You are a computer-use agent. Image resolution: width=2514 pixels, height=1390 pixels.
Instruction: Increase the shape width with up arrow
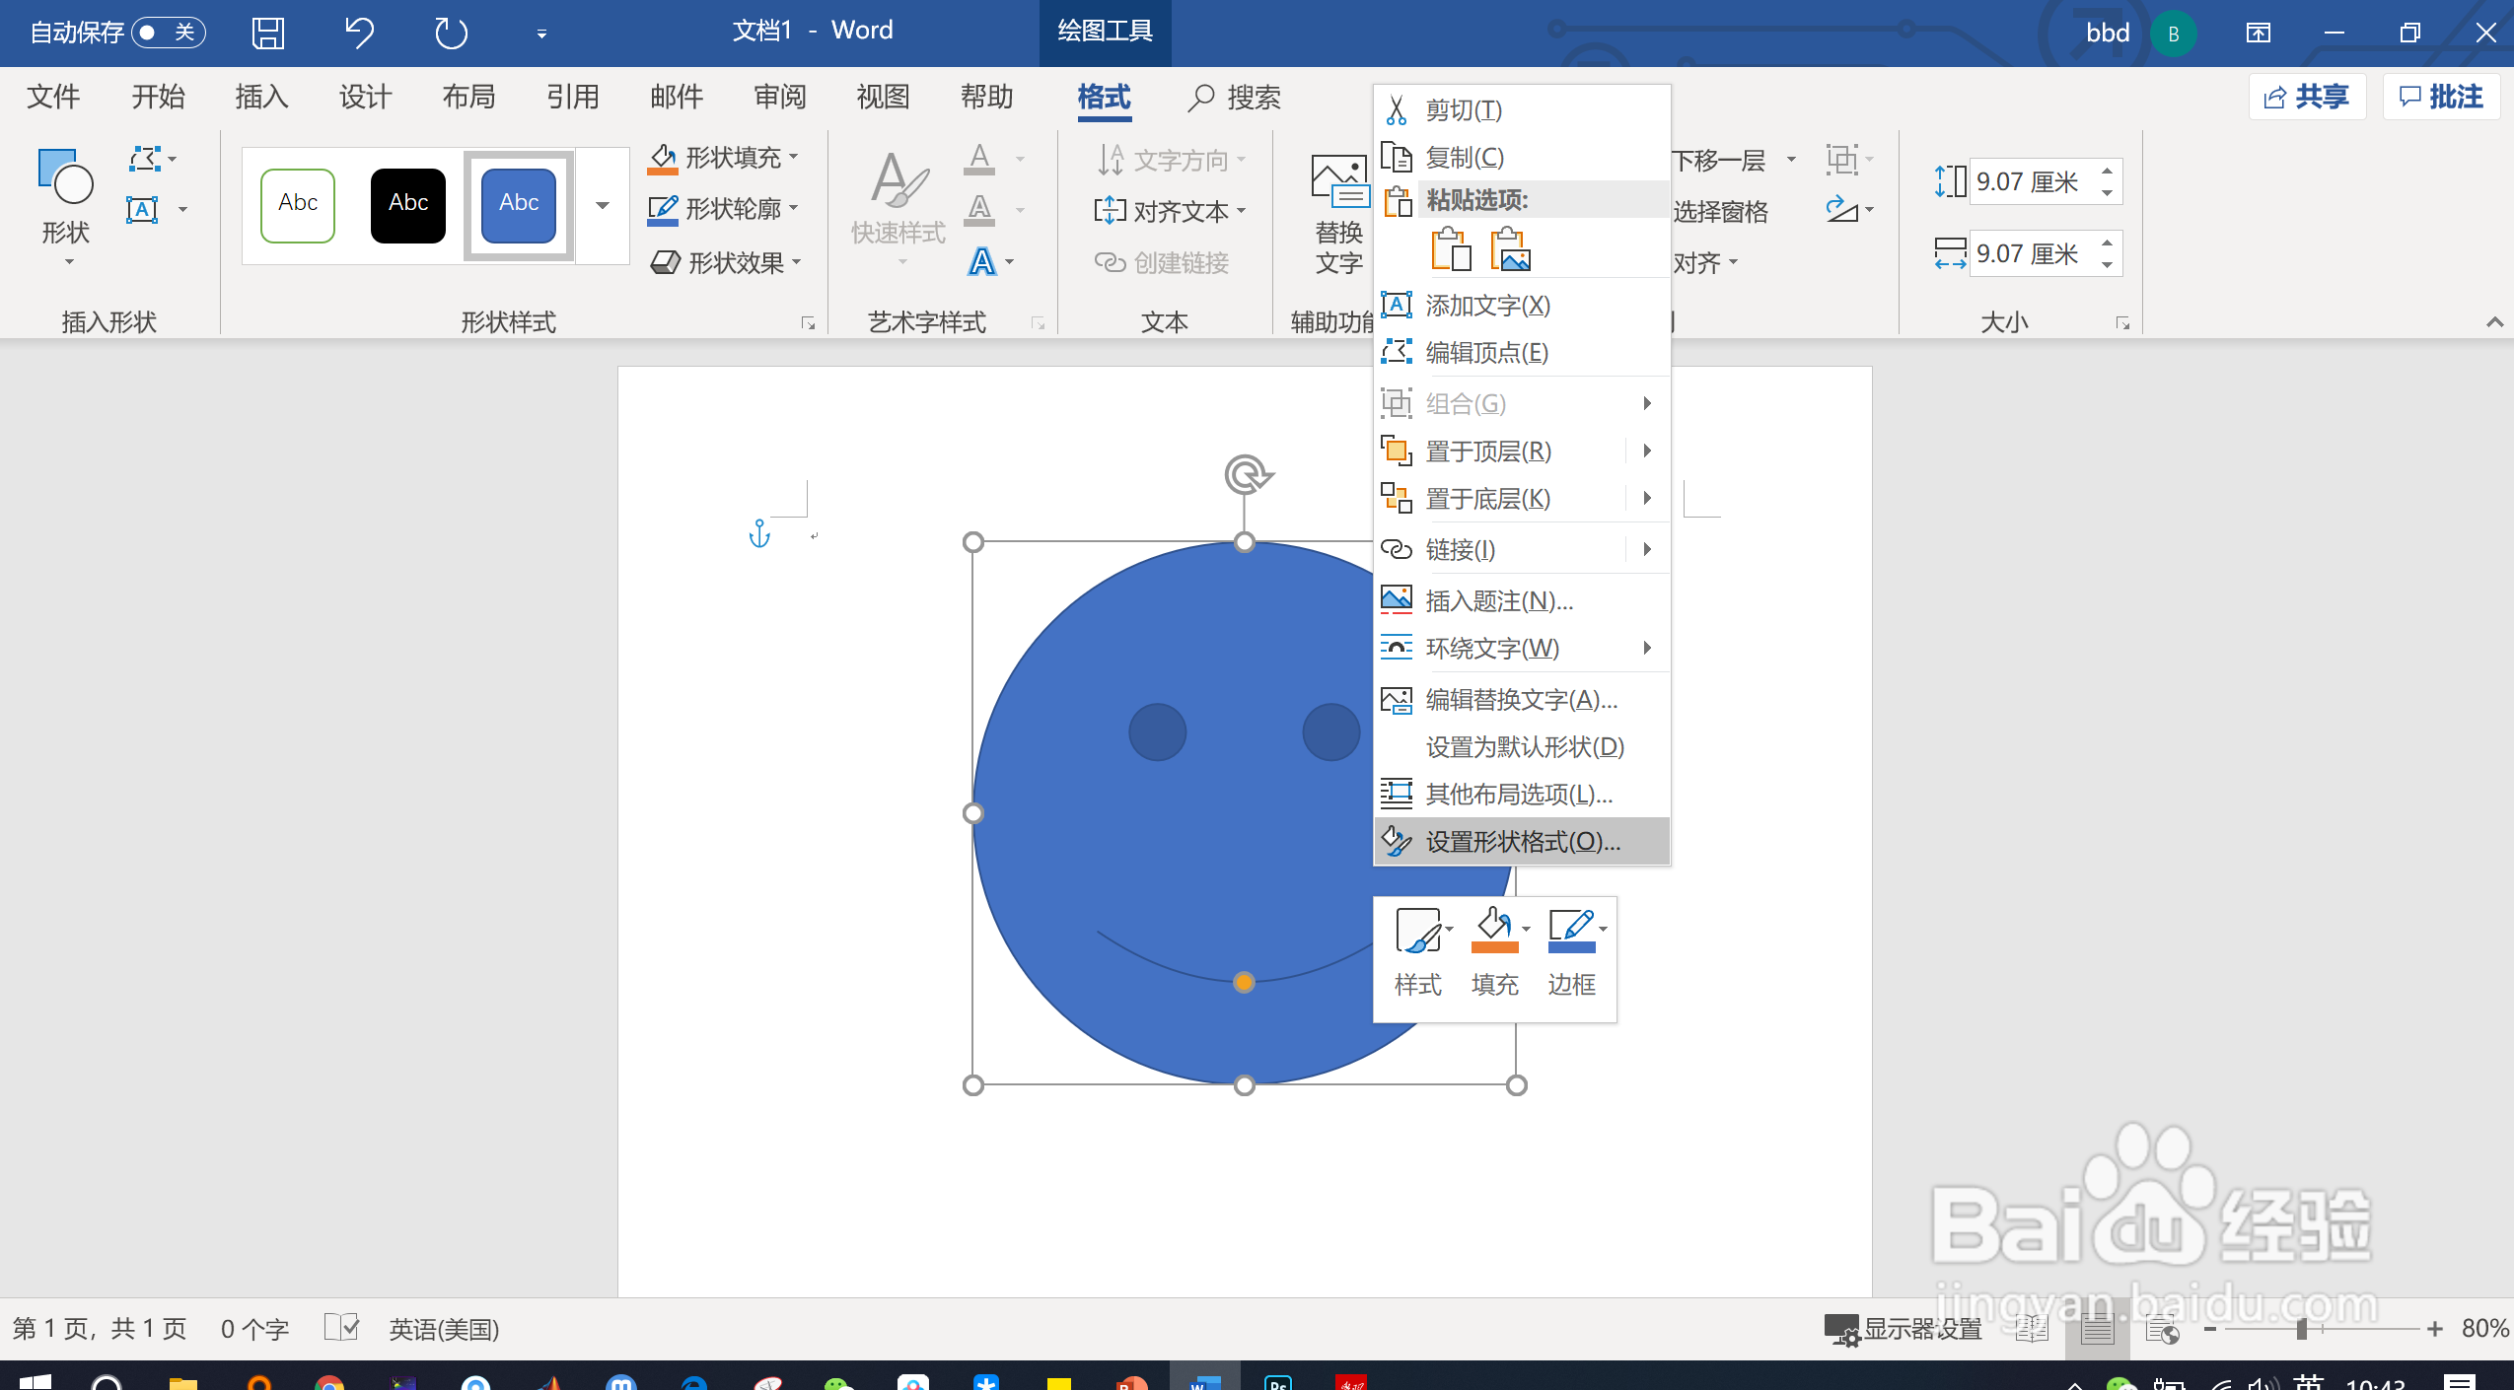tap(2108, 242)
